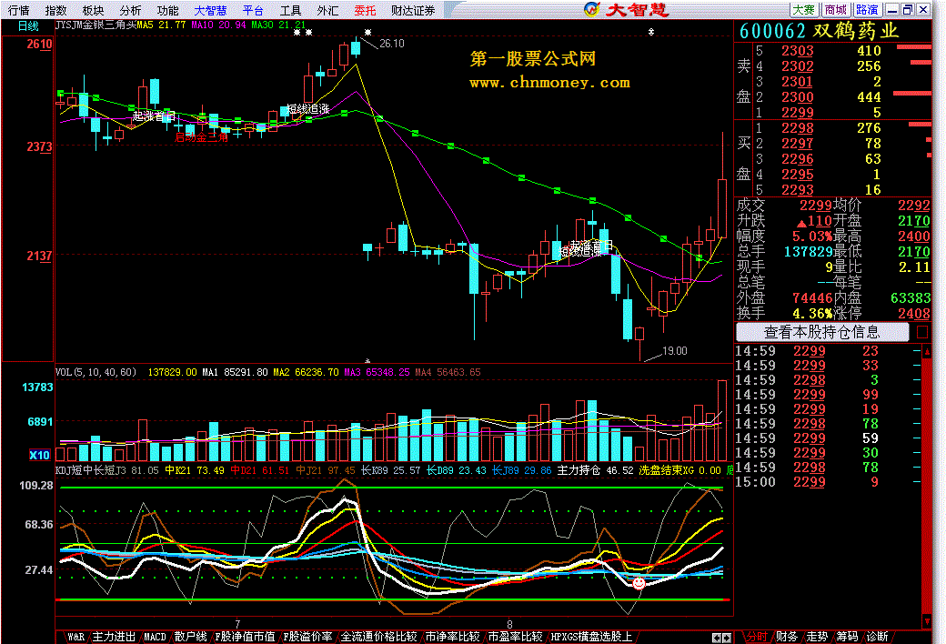Viewport: 946px width, 644px height.
Task: Select the 日线 period label
Action: [28, 26]
